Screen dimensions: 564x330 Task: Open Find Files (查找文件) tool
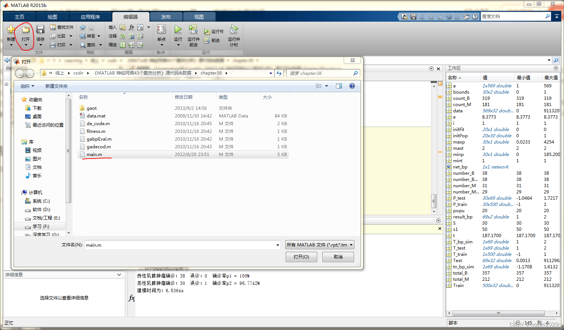[x=62, y=27]
